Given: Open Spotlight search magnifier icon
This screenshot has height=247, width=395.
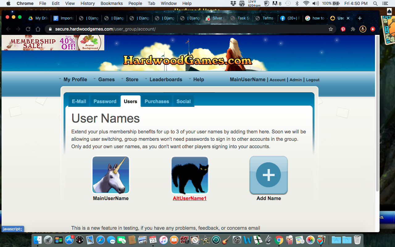Looking at the screenshot, I should pyautogui.click(x=375, y=3).
